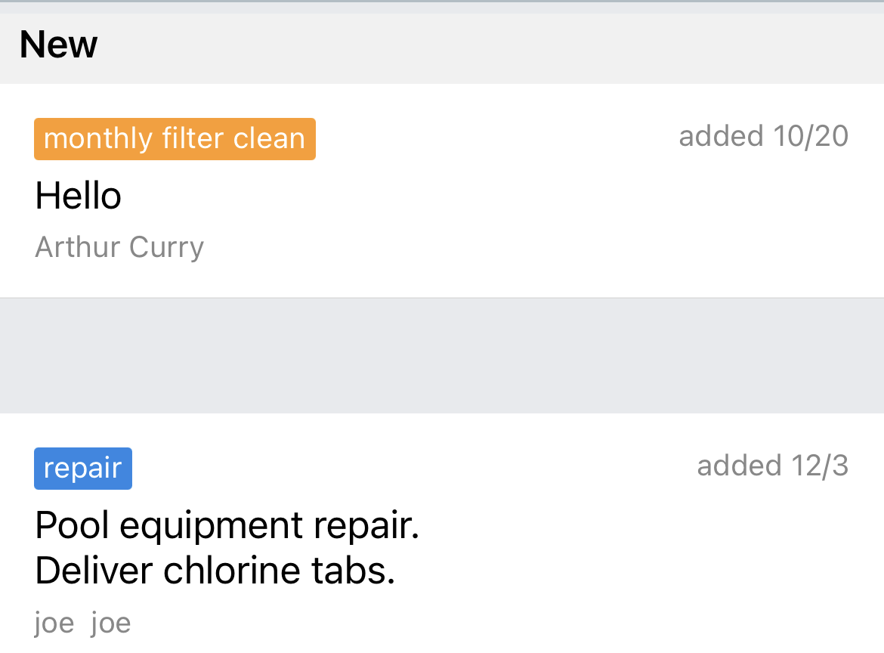The width and height of the screenshot is (884, 653).
Task: Click the blue "repair" tag
Action: (x=83, y=469)
